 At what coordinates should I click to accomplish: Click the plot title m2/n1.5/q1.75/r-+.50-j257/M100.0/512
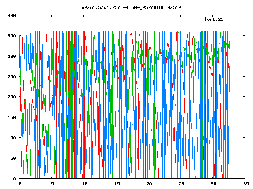[131, 7]
